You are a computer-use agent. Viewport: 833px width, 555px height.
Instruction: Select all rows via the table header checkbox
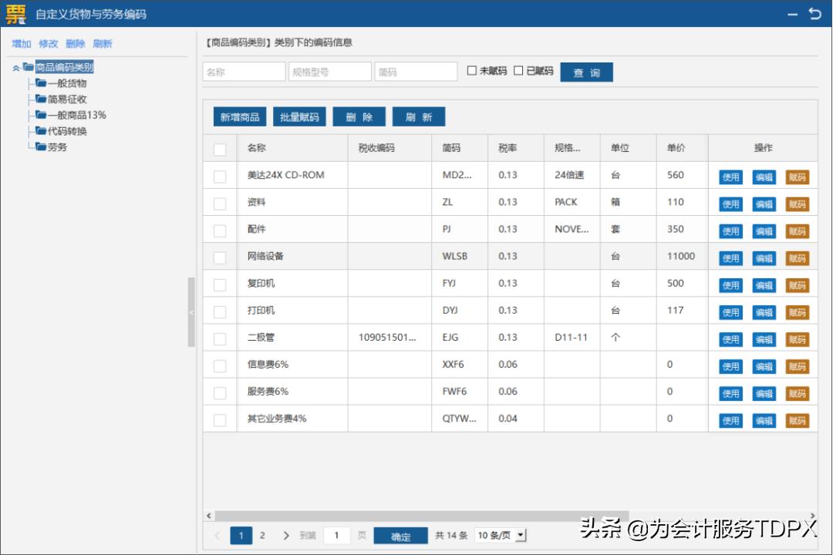(x=219, y=148)
